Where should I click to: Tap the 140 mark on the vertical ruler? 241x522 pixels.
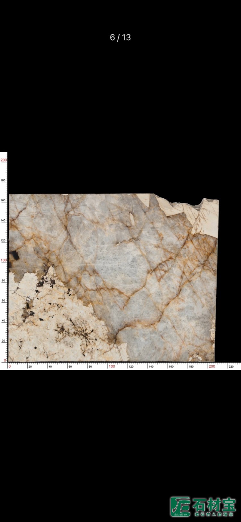(4, 220)
